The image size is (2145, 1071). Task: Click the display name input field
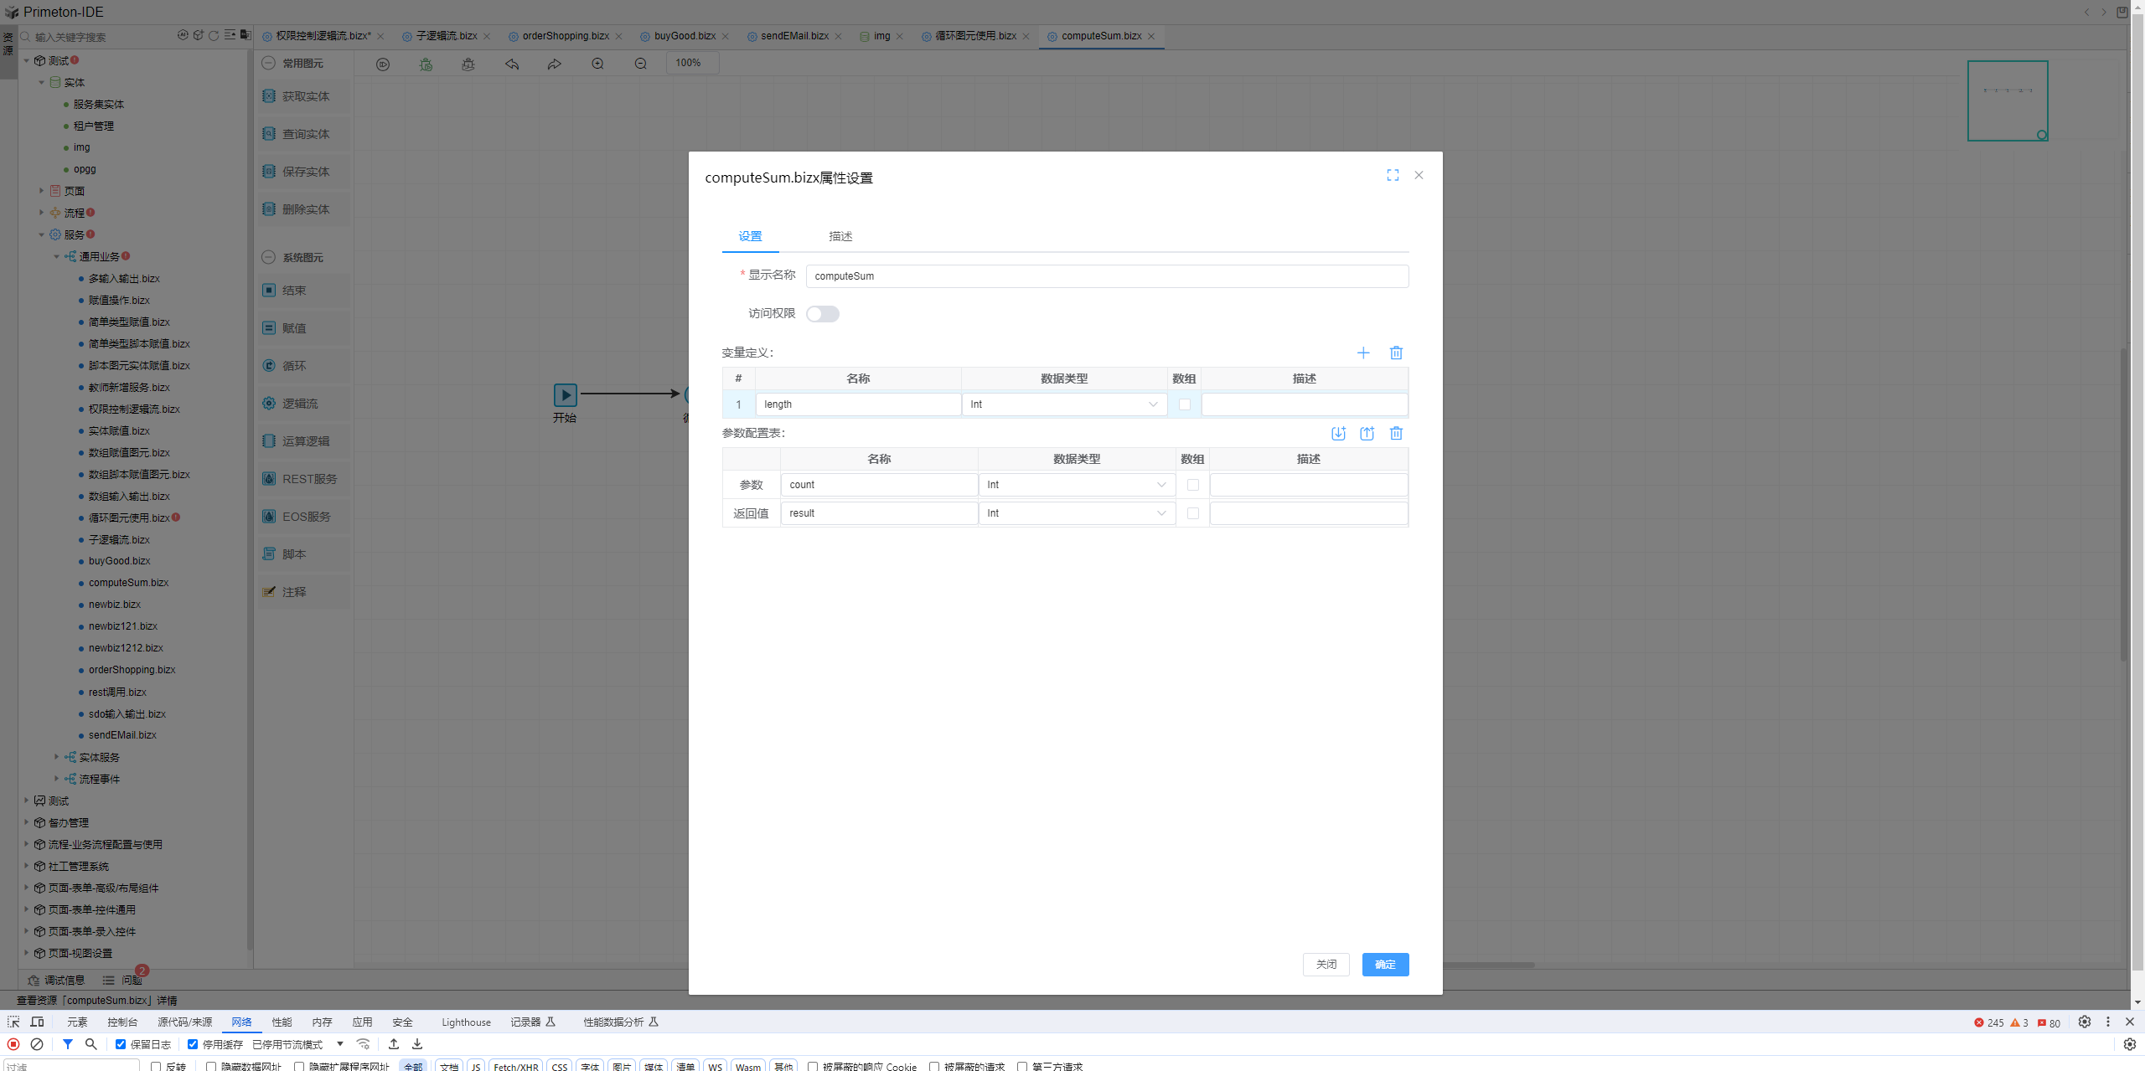[1106, 276]
